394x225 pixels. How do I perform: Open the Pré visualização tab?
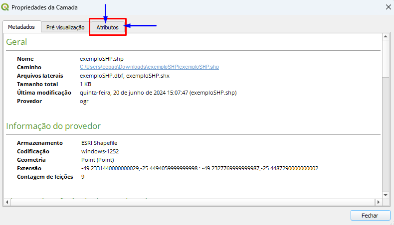(x=65, y=27)
